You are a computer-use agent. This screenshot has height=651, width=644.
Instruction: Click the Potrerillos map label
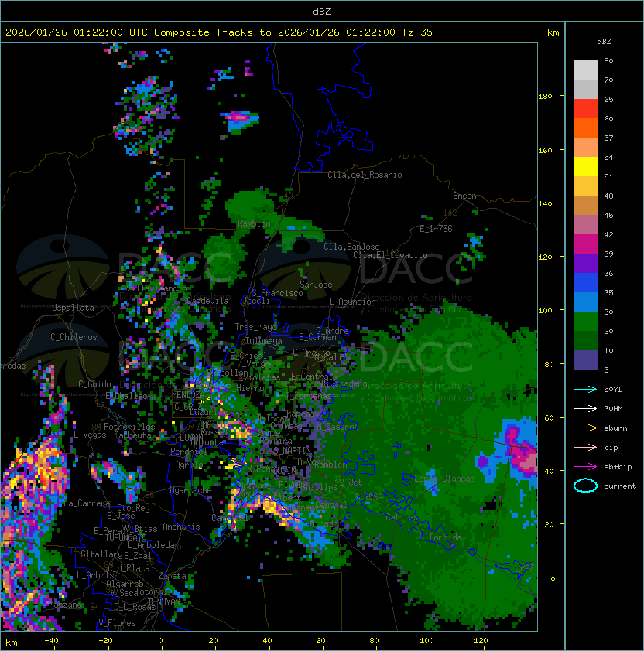click(x=129, y=426)
